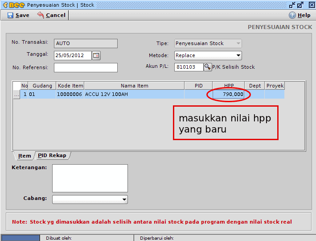Click the PID column header

(198, 86)
